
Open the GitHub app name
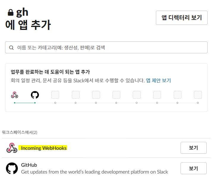tap(29, 165)
